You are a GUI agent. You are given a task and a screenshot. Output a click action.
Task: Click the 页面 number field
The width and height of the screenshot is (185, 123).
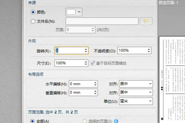(x=80, y=30)
